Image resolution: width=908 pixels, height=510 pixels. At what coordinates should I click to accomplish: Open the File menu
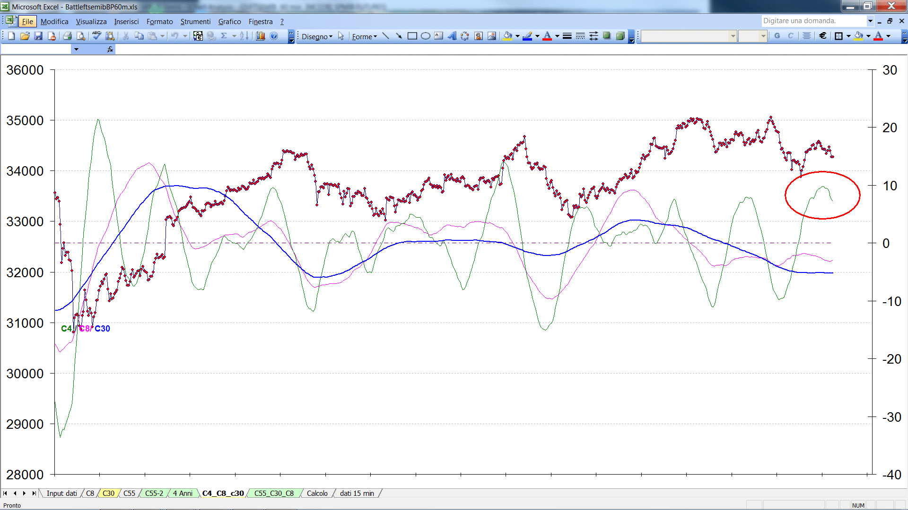[x=27, y=21]
